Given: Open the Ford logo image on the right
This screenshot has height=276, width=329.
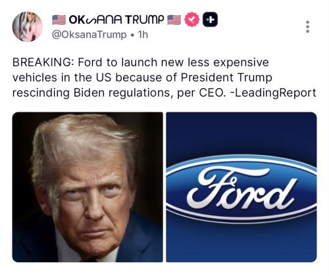Looking at the screenshot, I should coord(241,187).
